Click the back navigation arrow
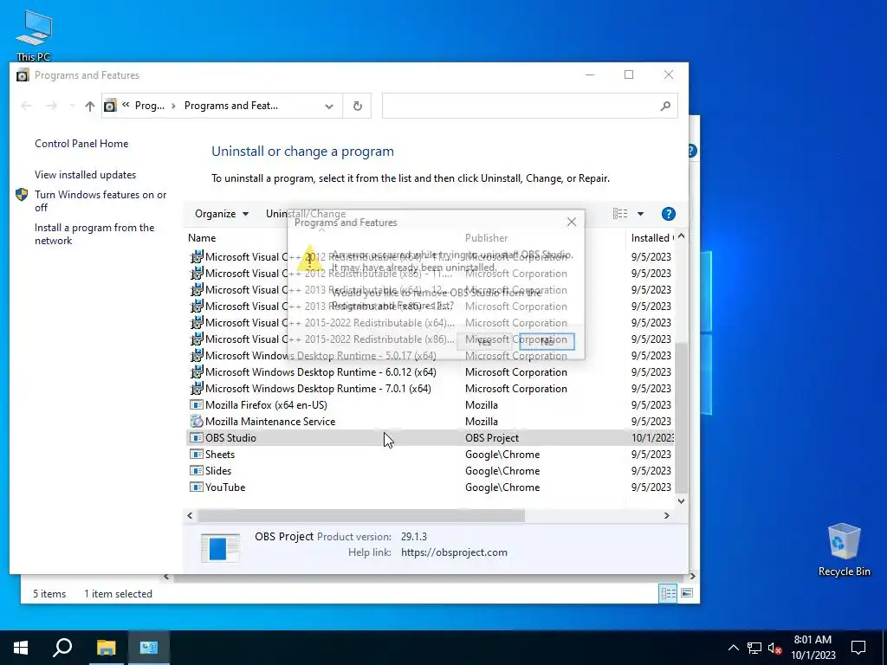The image size is (887, 665). click(x=26, y=106)
